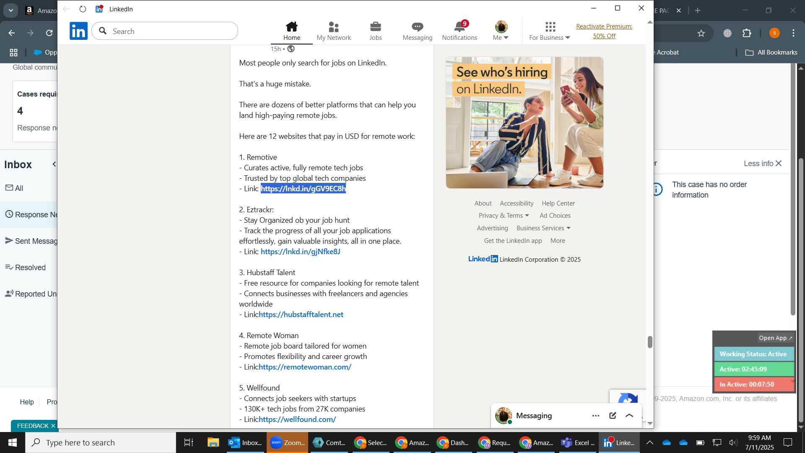The width and height of the screenshot is (805, 453).
Task: Click the More footer link
Action: click(558, 241)
